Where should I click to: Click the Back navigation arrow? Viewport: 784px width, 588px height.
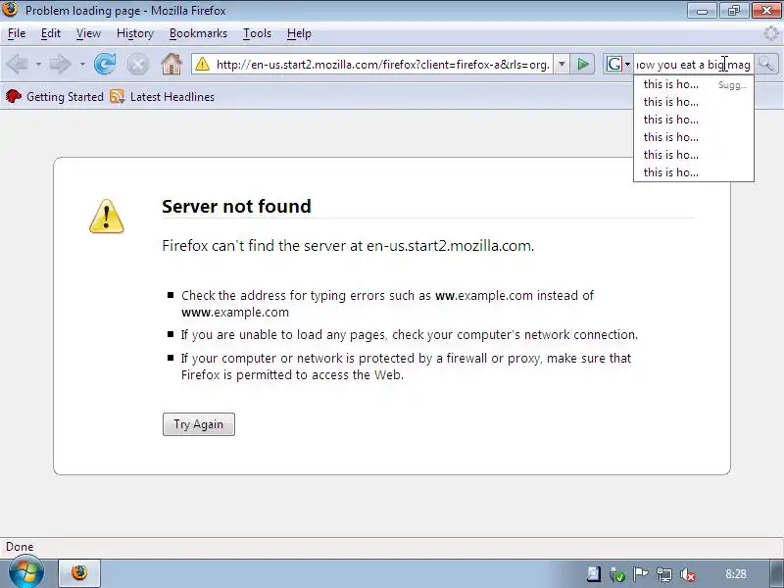(x=18, y=64)
